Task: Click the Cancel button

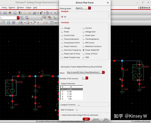Action: (96, 119)
